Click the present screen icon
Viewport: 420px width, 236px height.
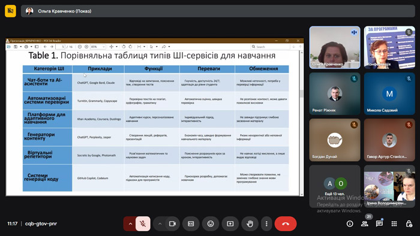[230, 223]
